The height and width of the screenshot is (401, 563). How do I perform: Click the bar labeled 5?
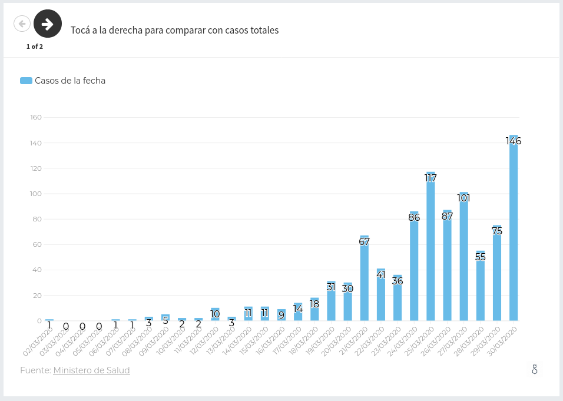click(165, 317)
